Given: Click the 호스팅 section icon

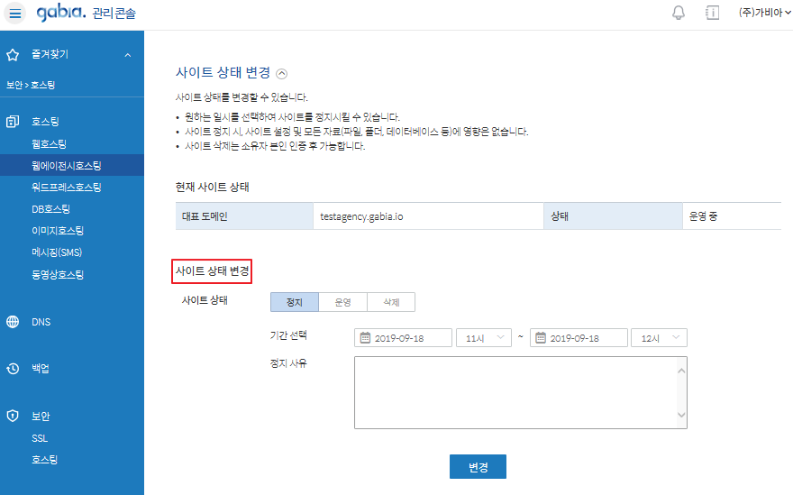Looking at the screenshot, I should (13, 122).
